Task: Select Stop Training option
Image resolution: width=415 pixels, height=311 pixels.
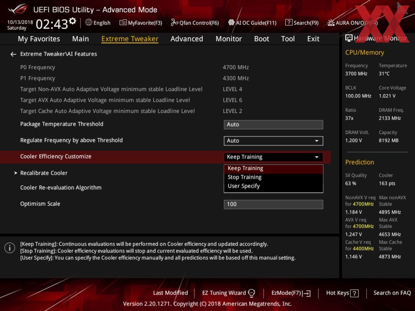Action: tap(273, 177)
